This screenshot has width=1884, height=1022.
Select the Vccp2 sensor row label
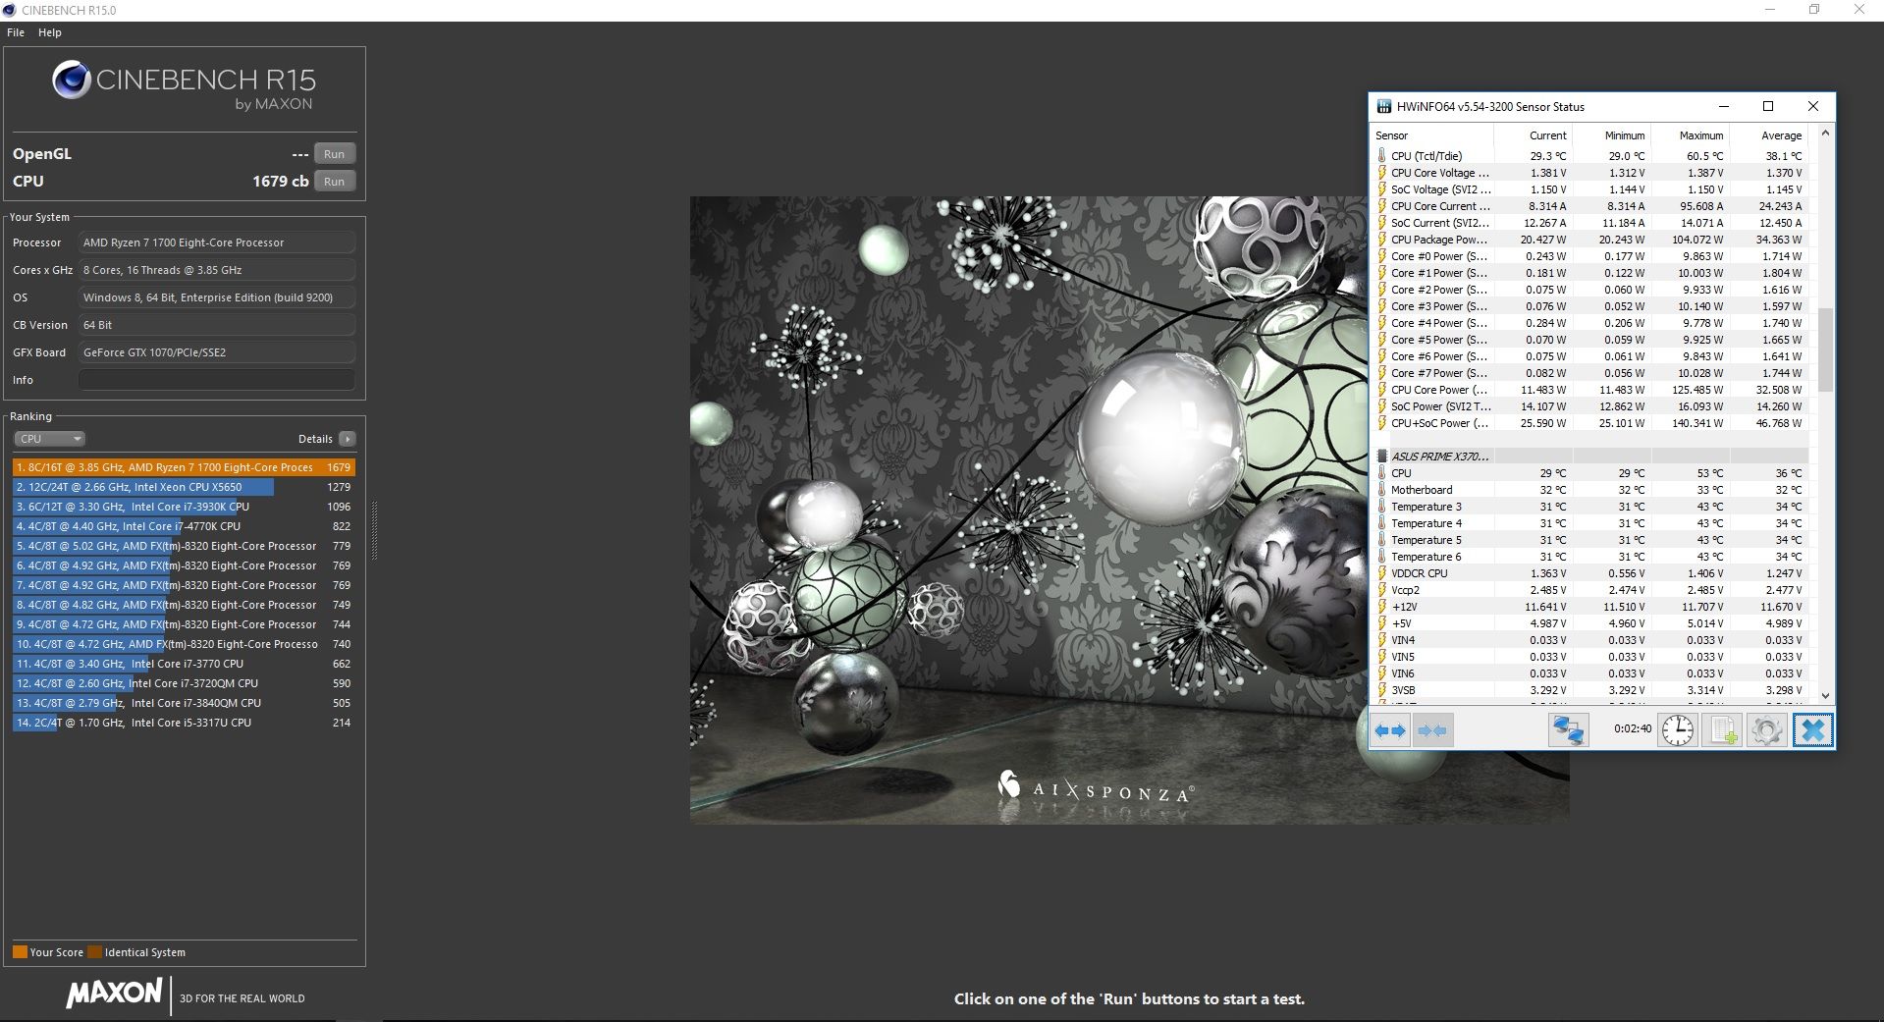pos(1406,590)
